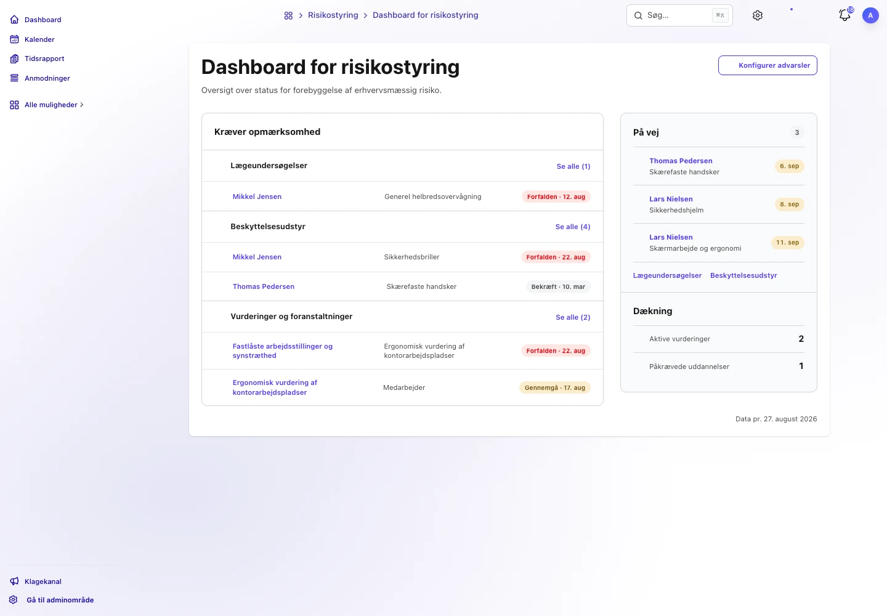Image resolution: width=887 pixels, height=616 pixels.
Task: Open Klagekanal in the sidebar
Action: pyautogui.click(x=43, y=582)
